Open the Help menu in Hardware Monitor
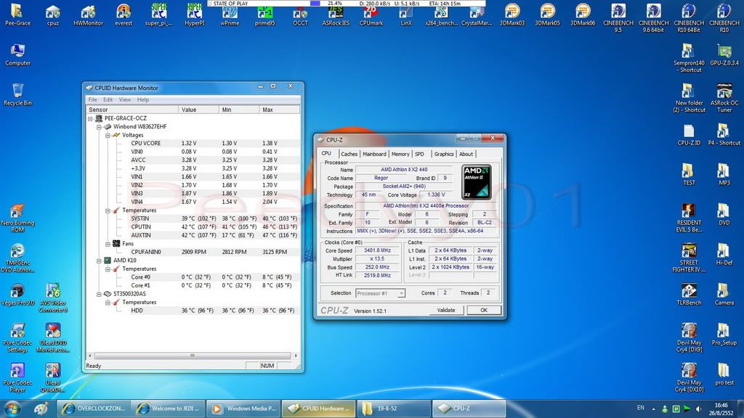The image size is (744, 418). click(x=143, y=99)
